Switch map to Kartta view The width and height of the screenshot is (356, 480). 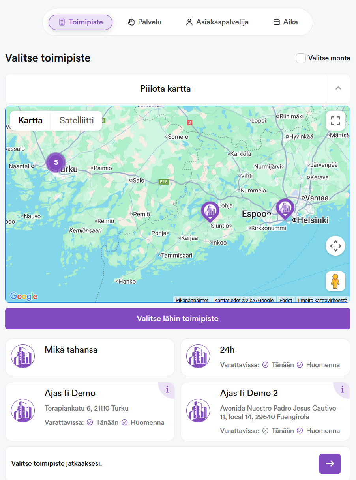tap(30, 121)
